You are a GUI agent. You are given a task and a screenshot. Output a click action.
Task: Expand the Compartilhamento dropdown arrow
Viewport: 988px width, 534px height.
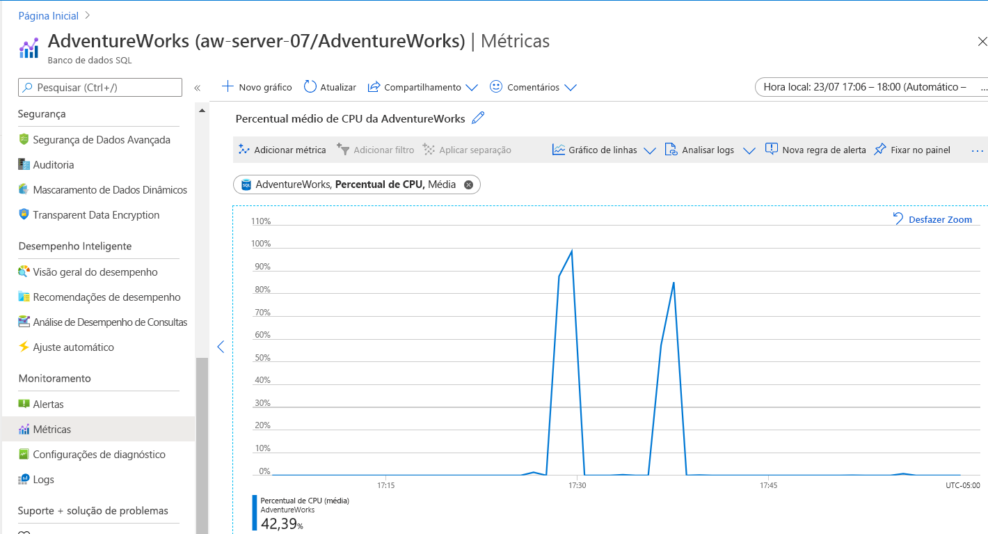[x=472, y=88]
